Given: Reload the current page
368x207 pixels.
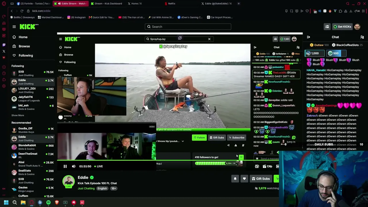Looking at the screenshot, I should pos(22,11).
